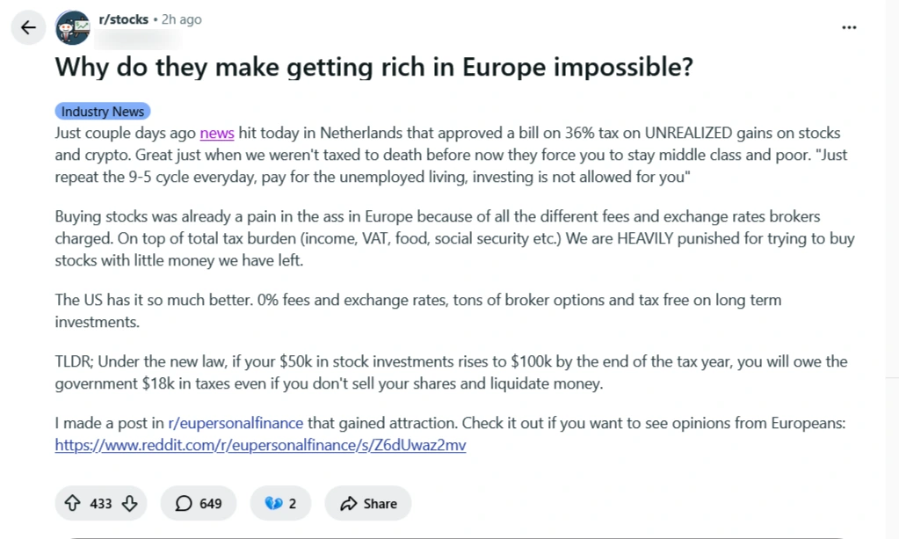Viewport: 899px width, 539px height.
Task: Filter by the Industry News flair
Action: pos(103,112)
